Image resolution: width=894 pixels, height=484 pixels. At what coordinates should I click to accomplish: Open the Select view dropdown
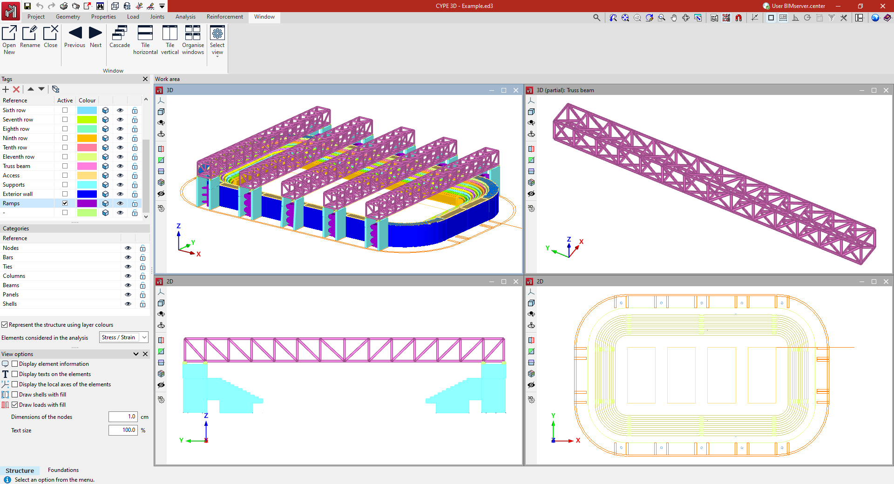pyautogui.click(x=217, y=41)
